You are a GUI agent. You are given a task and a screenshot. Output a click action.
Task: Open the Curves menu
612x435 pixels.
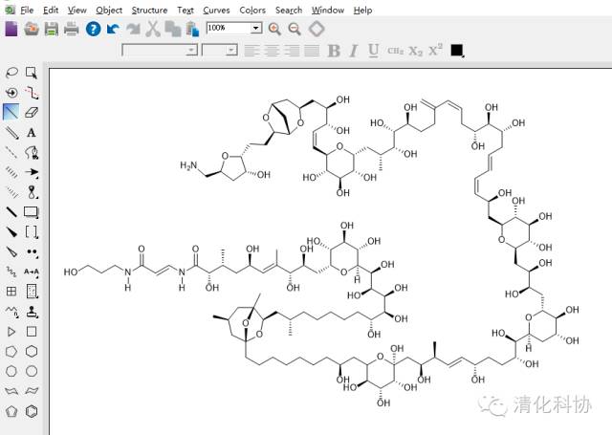click(216, 11)
